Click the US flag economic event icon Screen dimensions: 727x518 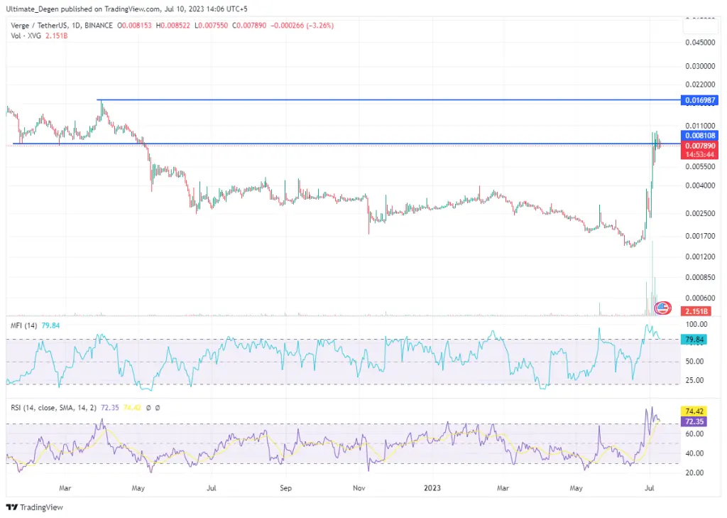point(662,307)
